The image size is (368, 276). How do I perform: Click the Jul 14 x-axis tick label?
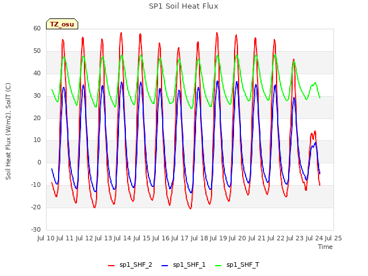coord(122,238)
